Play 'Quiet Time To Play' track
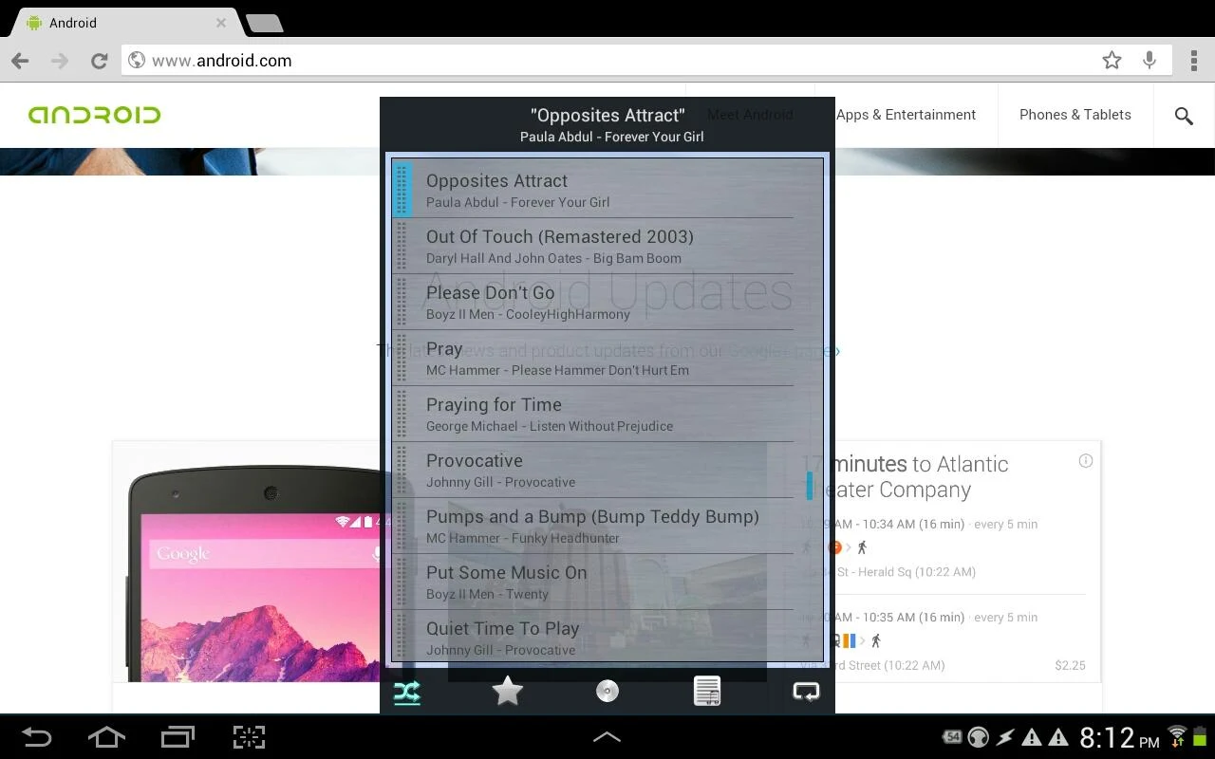Viewport: 1215px width, 759px height. (592, 636)
